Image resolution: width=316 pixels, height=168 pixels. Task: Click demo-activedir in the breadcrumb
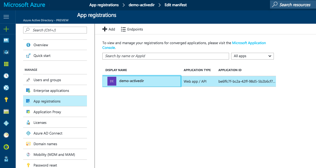tap(142, 5)
